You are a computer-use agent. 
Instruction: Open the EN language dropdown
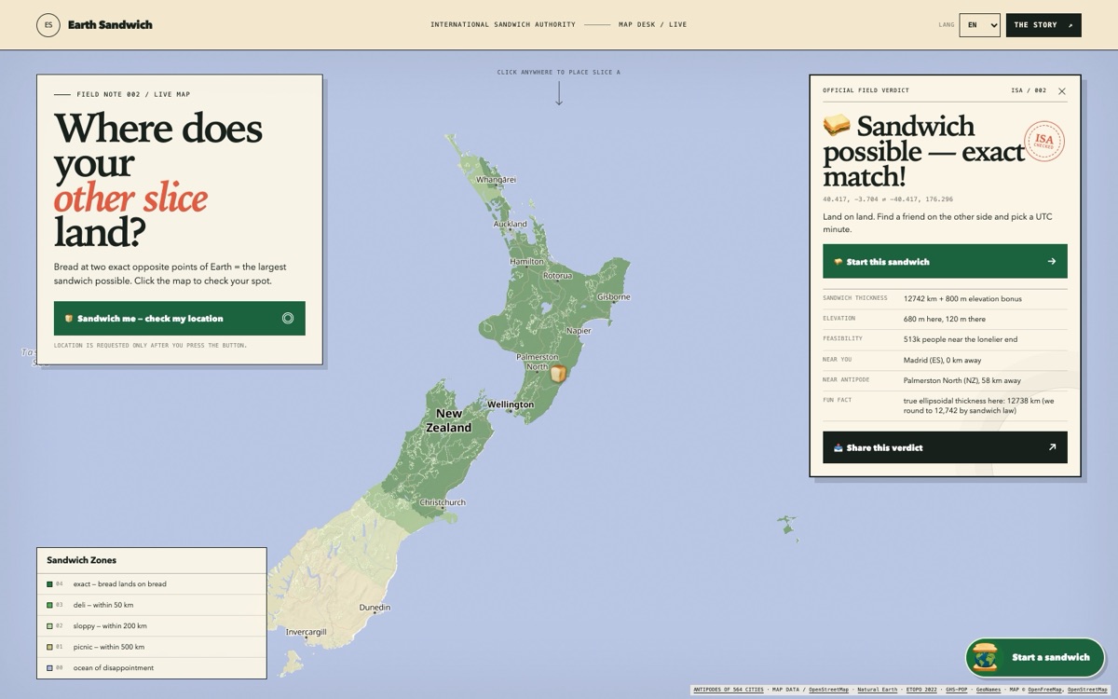pos(980,25)
